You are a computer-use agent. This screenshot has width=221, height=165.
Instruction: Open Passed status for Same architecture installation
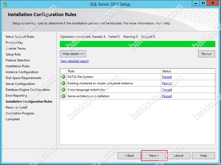(167, 96)
